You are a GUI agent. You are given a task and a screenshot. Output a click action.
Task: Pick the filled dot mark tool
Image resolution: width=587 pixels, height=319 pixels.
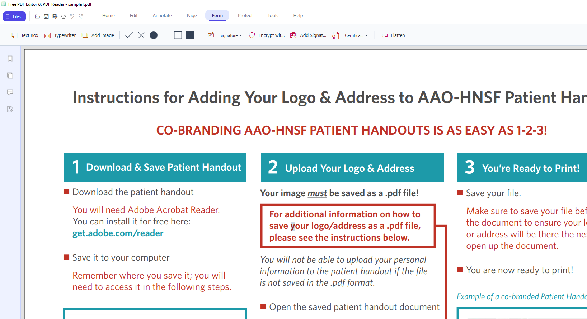[x=154, y=35]
